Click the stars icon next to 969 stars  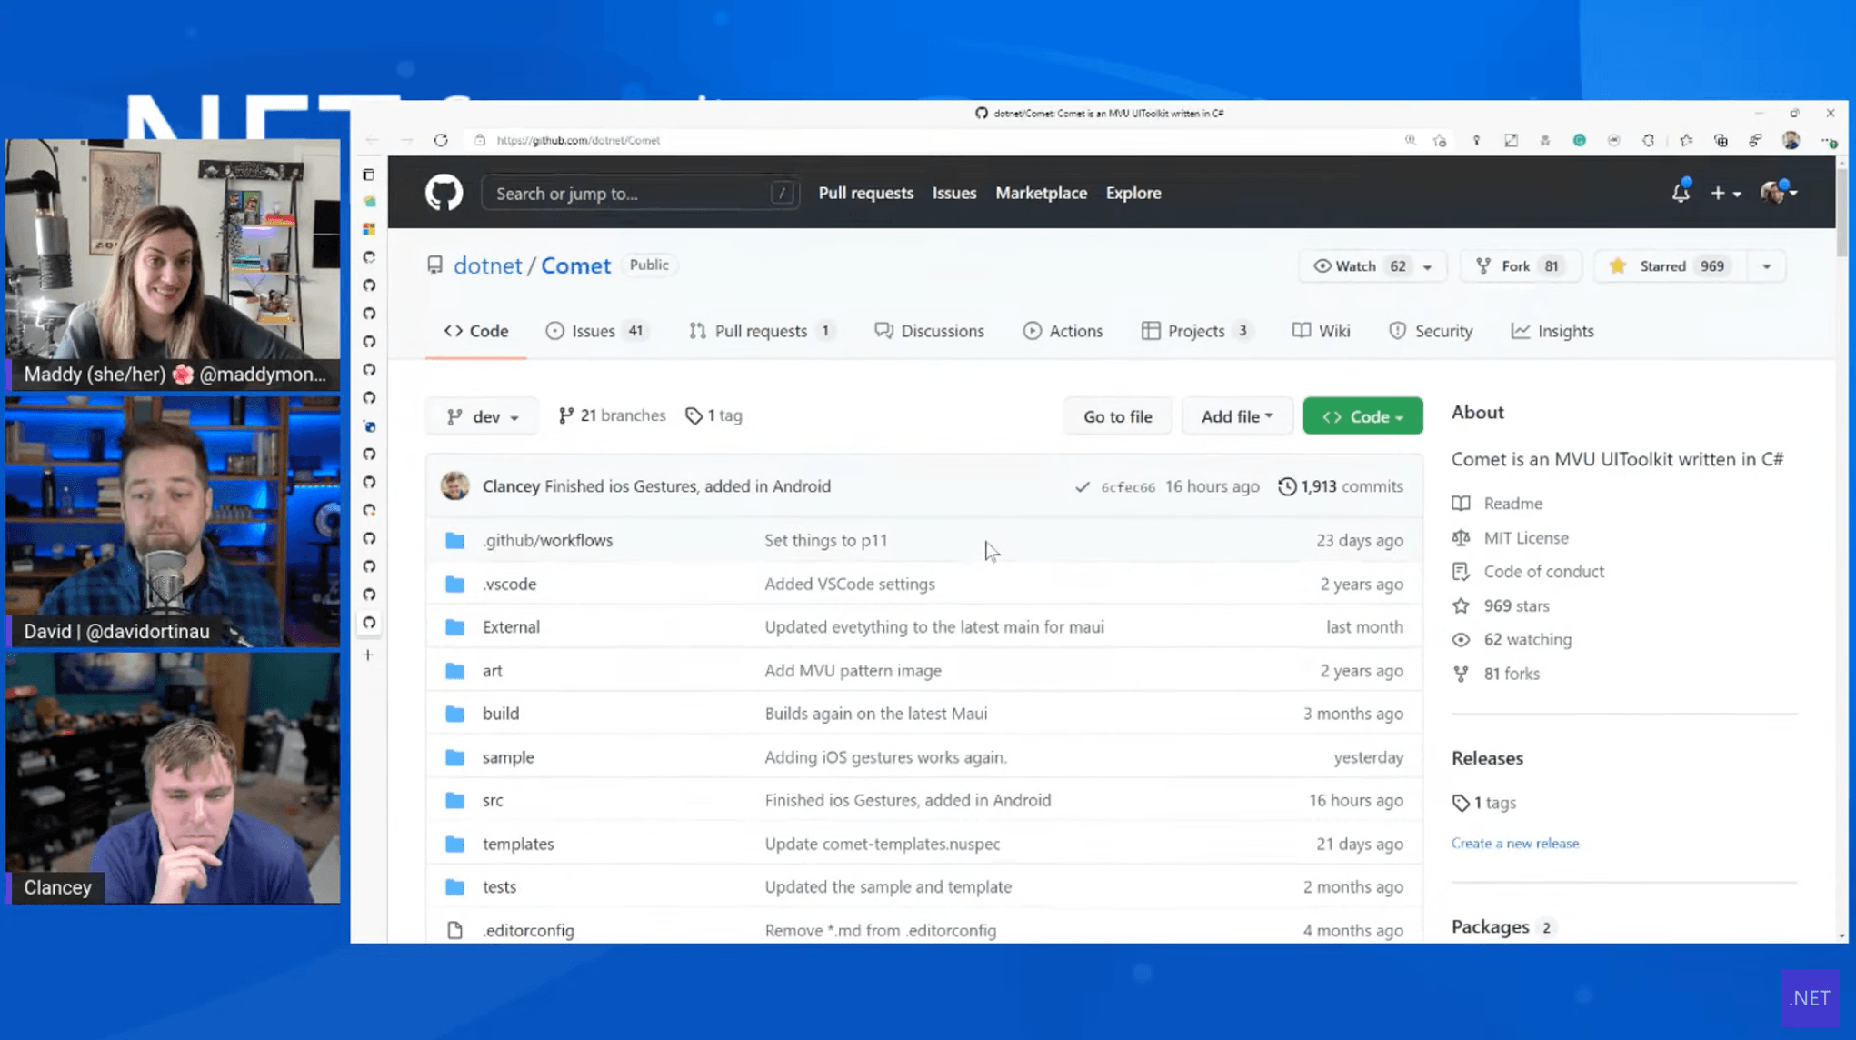pyautogui.click(x=1461, y=605)
